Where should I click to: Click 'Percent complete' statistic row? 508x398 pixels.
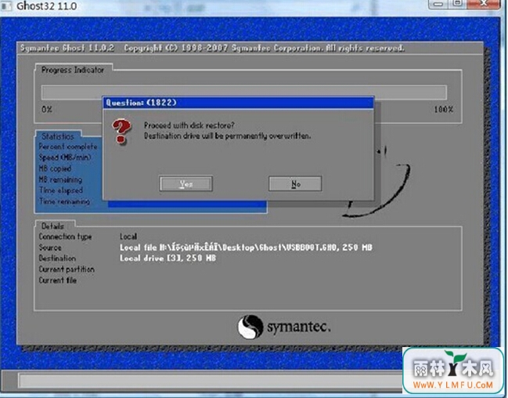[68, 147]
